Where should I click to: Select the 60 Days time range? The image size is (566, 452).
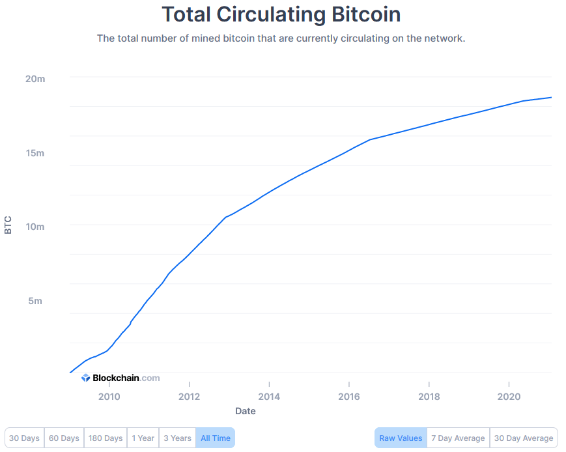click(63, 438)
